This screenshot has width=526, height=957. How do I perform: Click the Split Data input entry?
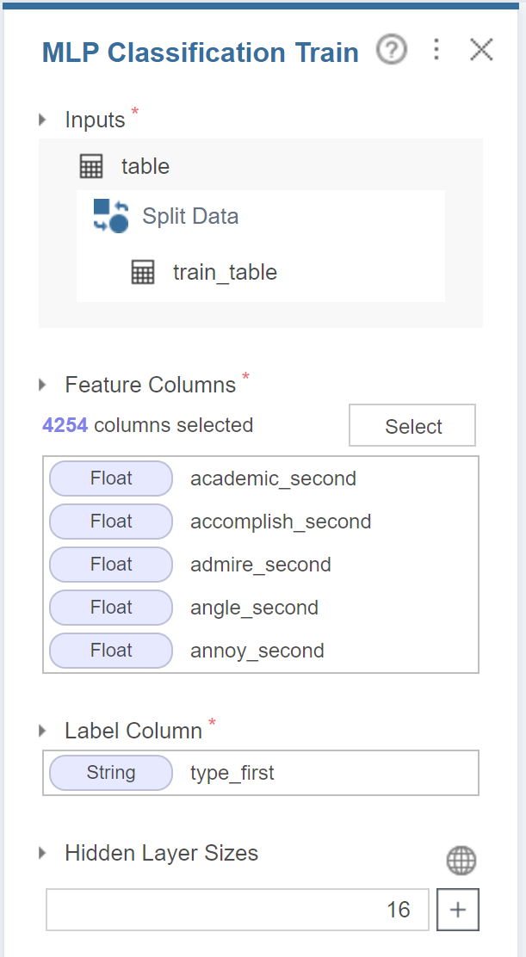190,216
